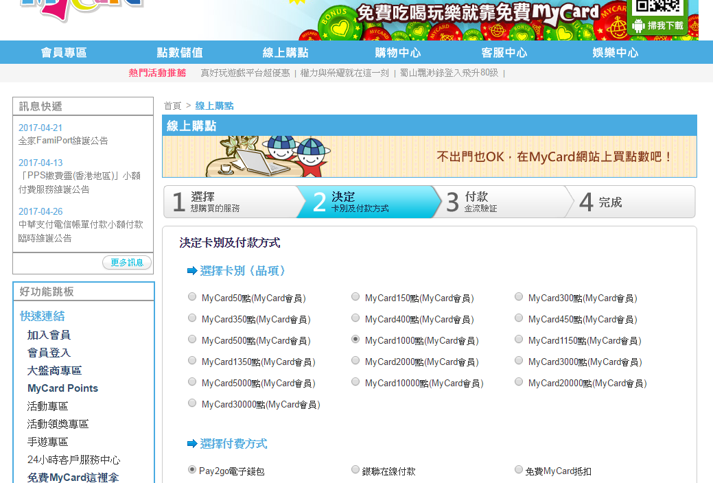Viewport: 713px width, 483px height.
Task: Select MyCard450點 radio option
Action: 519,318
